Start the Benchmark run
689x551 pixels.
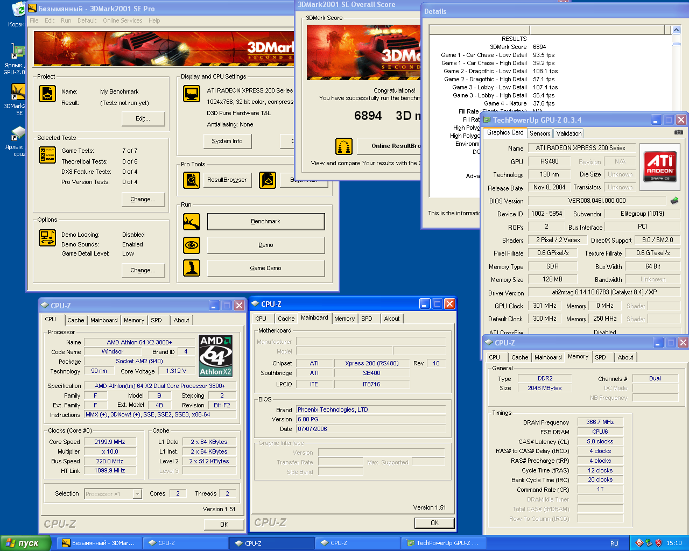coord(266,221)
